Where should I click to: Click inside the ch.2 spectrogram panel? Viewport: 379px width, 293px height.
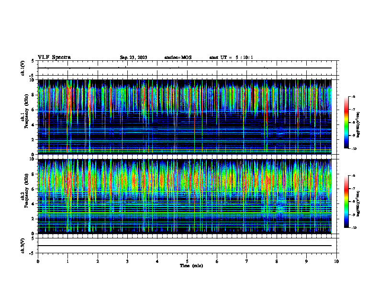[x=185, y=196]
